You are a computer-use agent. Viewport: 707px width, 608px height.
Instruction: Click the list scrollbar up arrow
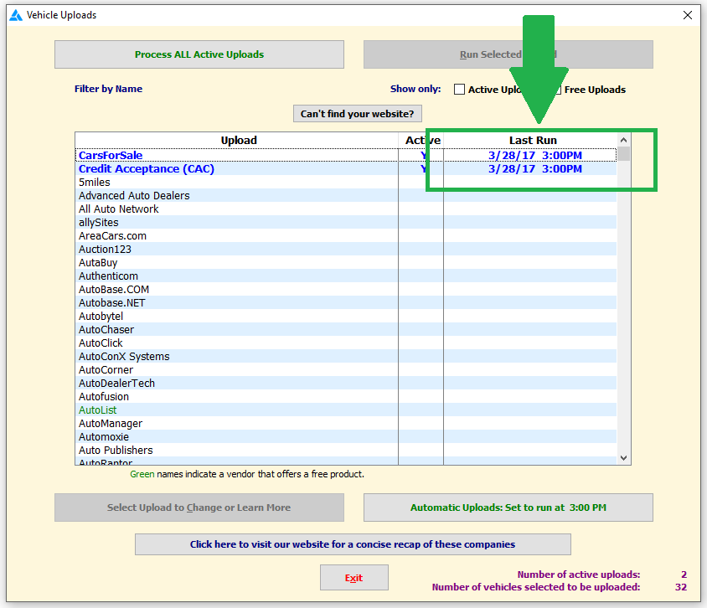pos(623,140)
